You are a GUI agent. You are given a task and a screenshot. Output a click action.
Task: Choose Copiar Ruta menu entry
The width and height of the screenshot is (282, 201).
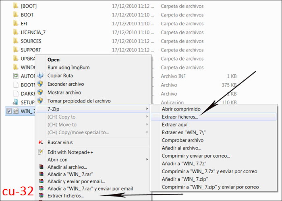60,76
